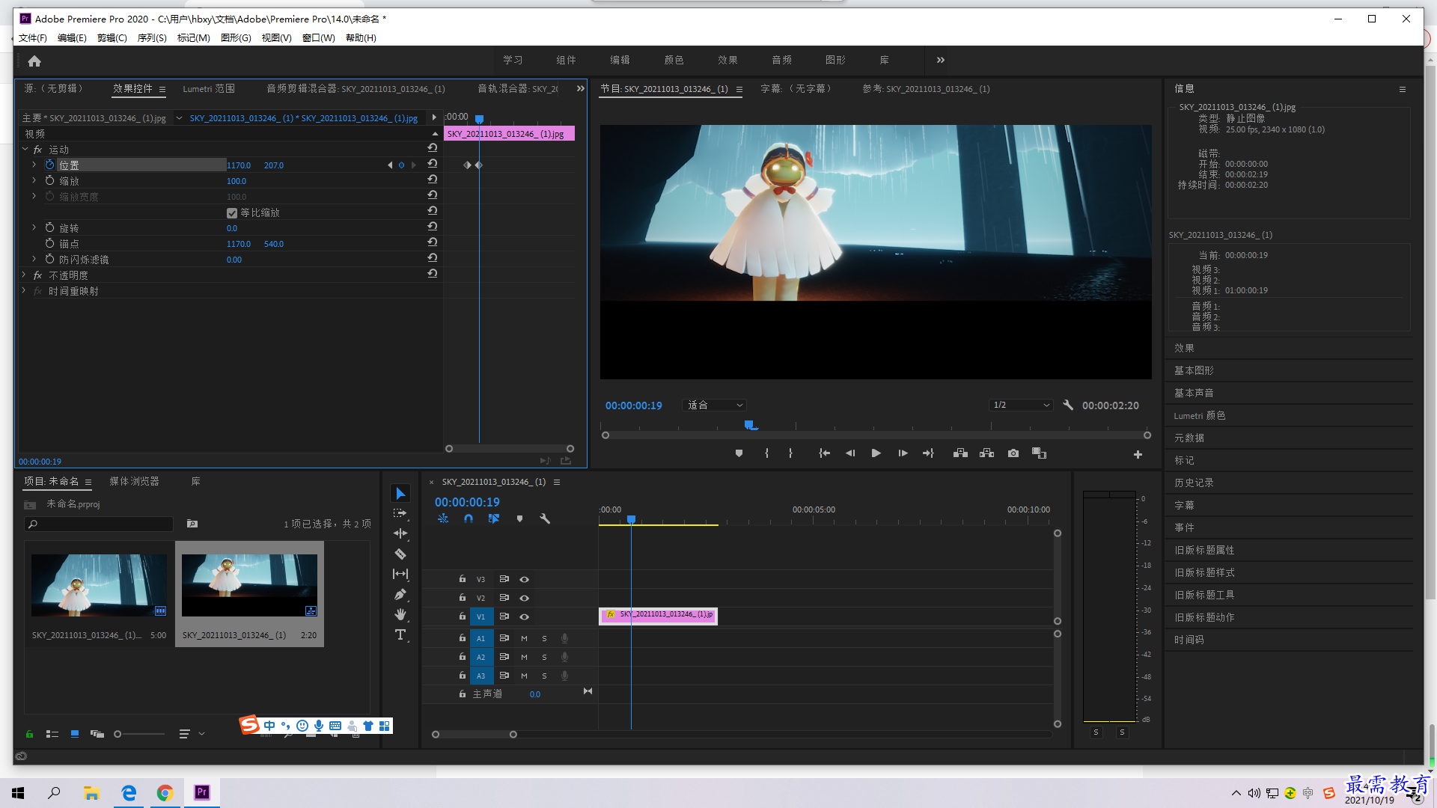Select the Type tool
1437x808 pixels.
(x=400, y=635)
